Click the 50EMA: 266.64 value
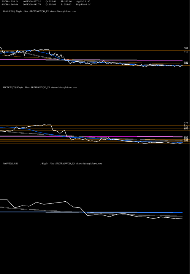 pyautogui.click(x=9, y=5)
